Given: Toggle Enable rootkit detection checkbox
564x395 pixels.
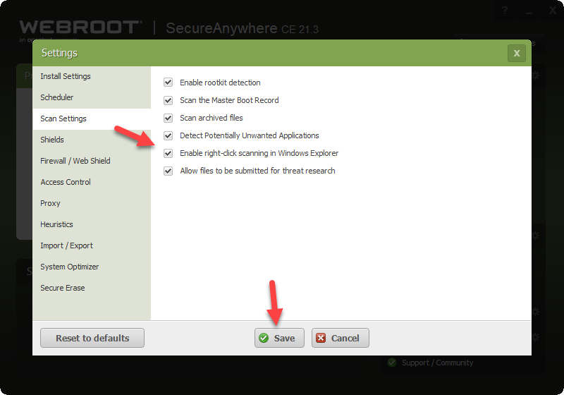Looking at the screenshot, I should pos(168,83).
